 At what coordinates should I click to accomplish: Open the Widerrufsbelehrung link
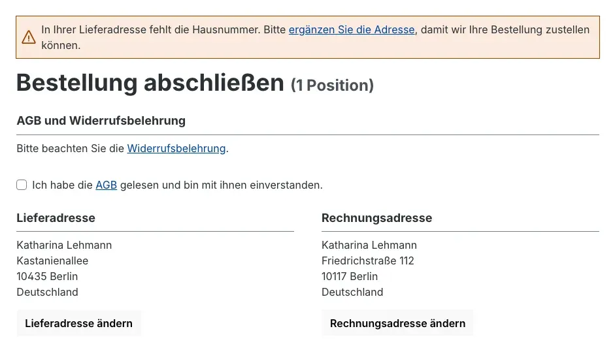click(x=176, y=149)
